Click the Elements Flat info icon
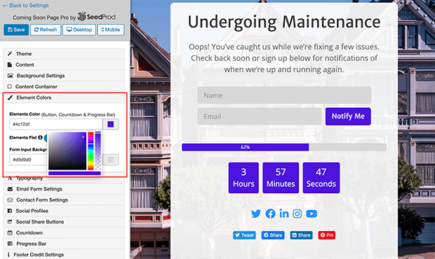 point(40,137)
